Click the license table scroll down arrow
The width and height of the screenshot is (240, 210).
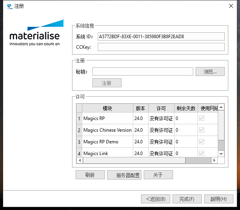221,154
